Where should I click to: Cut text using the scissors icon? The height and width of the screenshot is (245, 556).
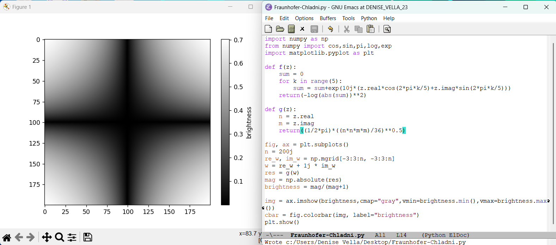point(347,29)
